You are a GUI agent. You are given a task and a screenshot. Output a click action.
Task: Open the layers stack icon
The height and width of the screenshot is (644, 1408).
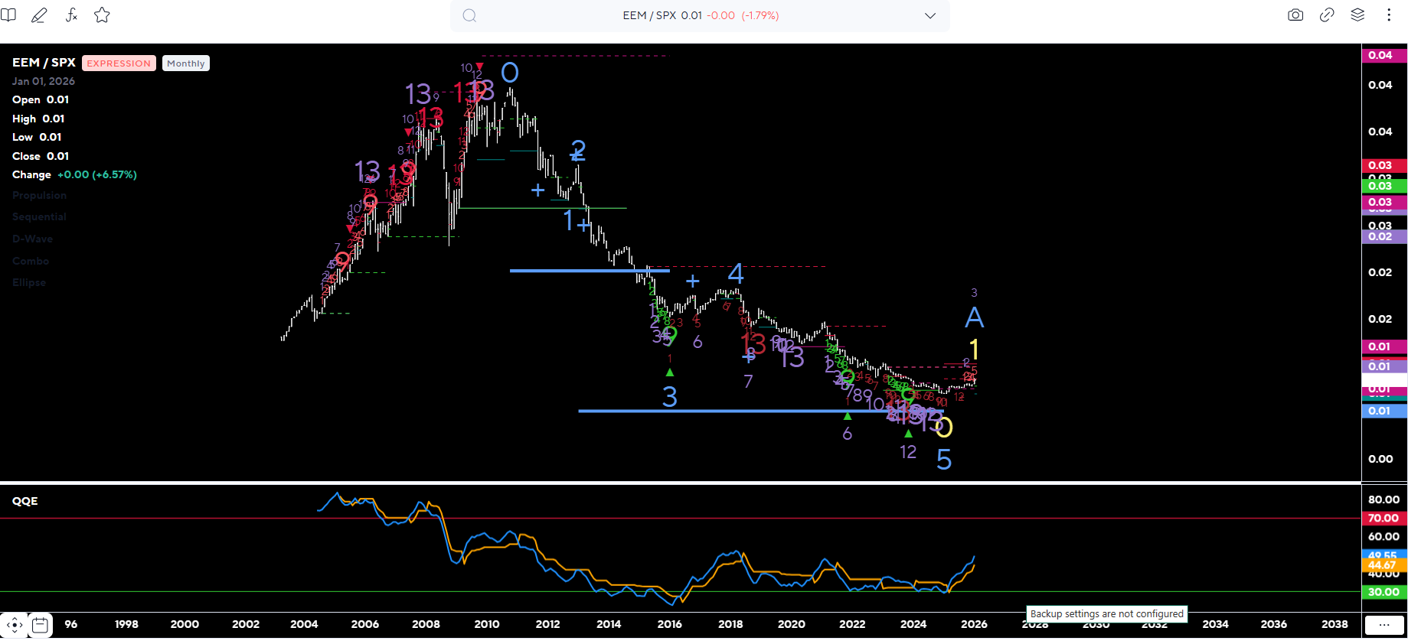1357,15
